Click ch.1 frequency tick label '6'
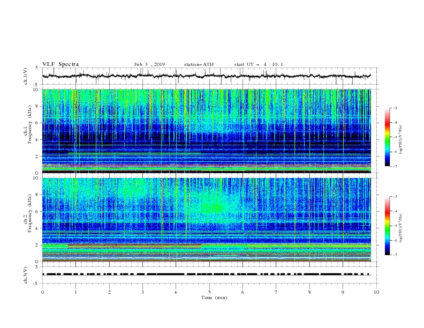424x328 pixels. click(x=37, y=123)
